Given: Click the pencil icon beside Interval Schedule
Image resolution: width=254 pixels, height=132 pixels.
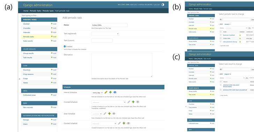Looking at the screenshot, I should point(106,92).
